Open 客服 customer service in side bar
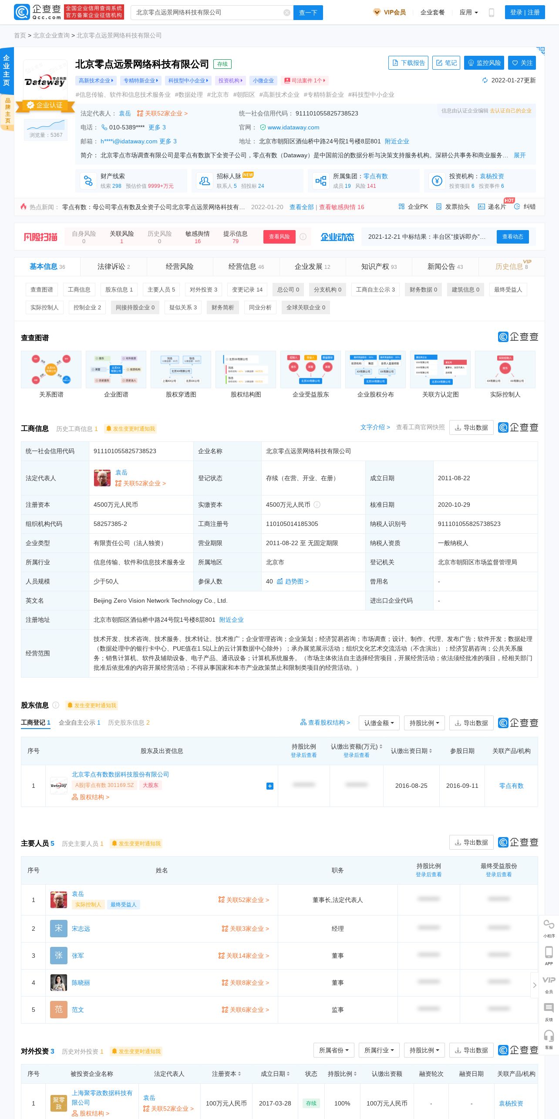559x1119 pixels. (x=549, y=1039)
